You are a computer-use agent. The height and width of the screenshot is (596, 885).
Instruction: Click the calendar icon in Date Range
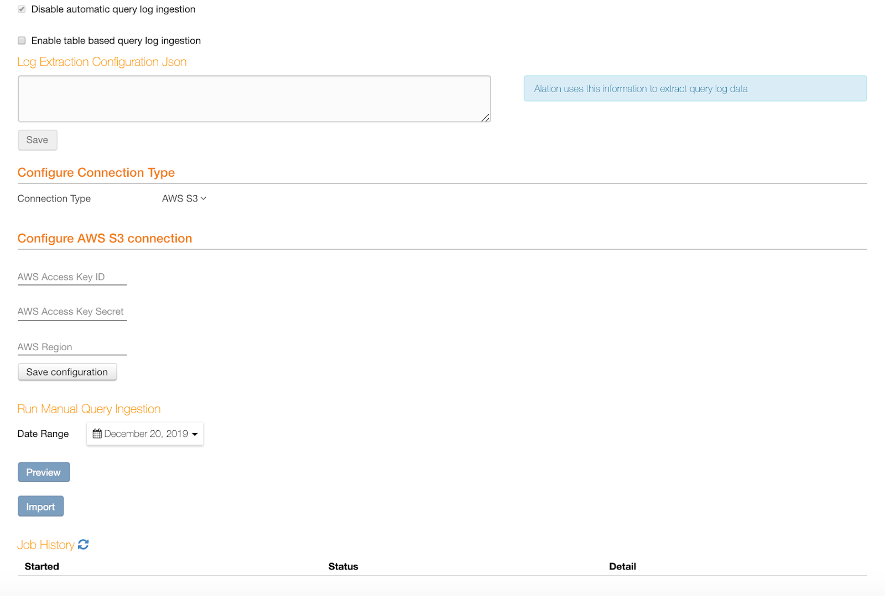click(x=97, y=434)
